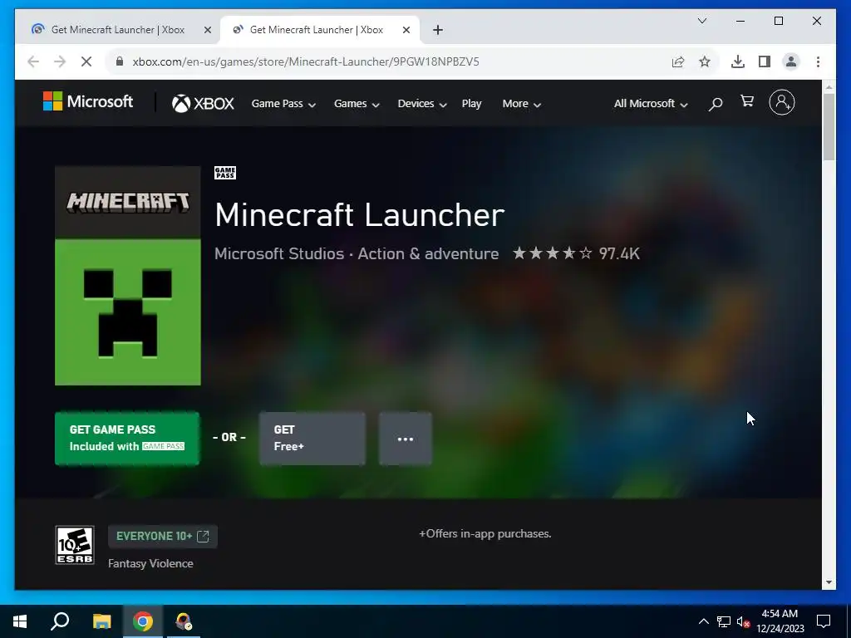851x638 pixels.
Task: Open the shopping cart icon
Action: tap(747, 101)
